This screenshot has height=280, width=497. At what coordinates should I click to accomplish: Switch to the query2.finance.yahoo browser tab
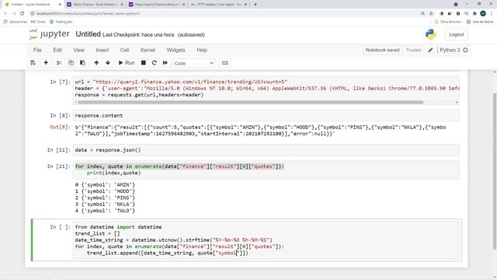pos(157,5)
